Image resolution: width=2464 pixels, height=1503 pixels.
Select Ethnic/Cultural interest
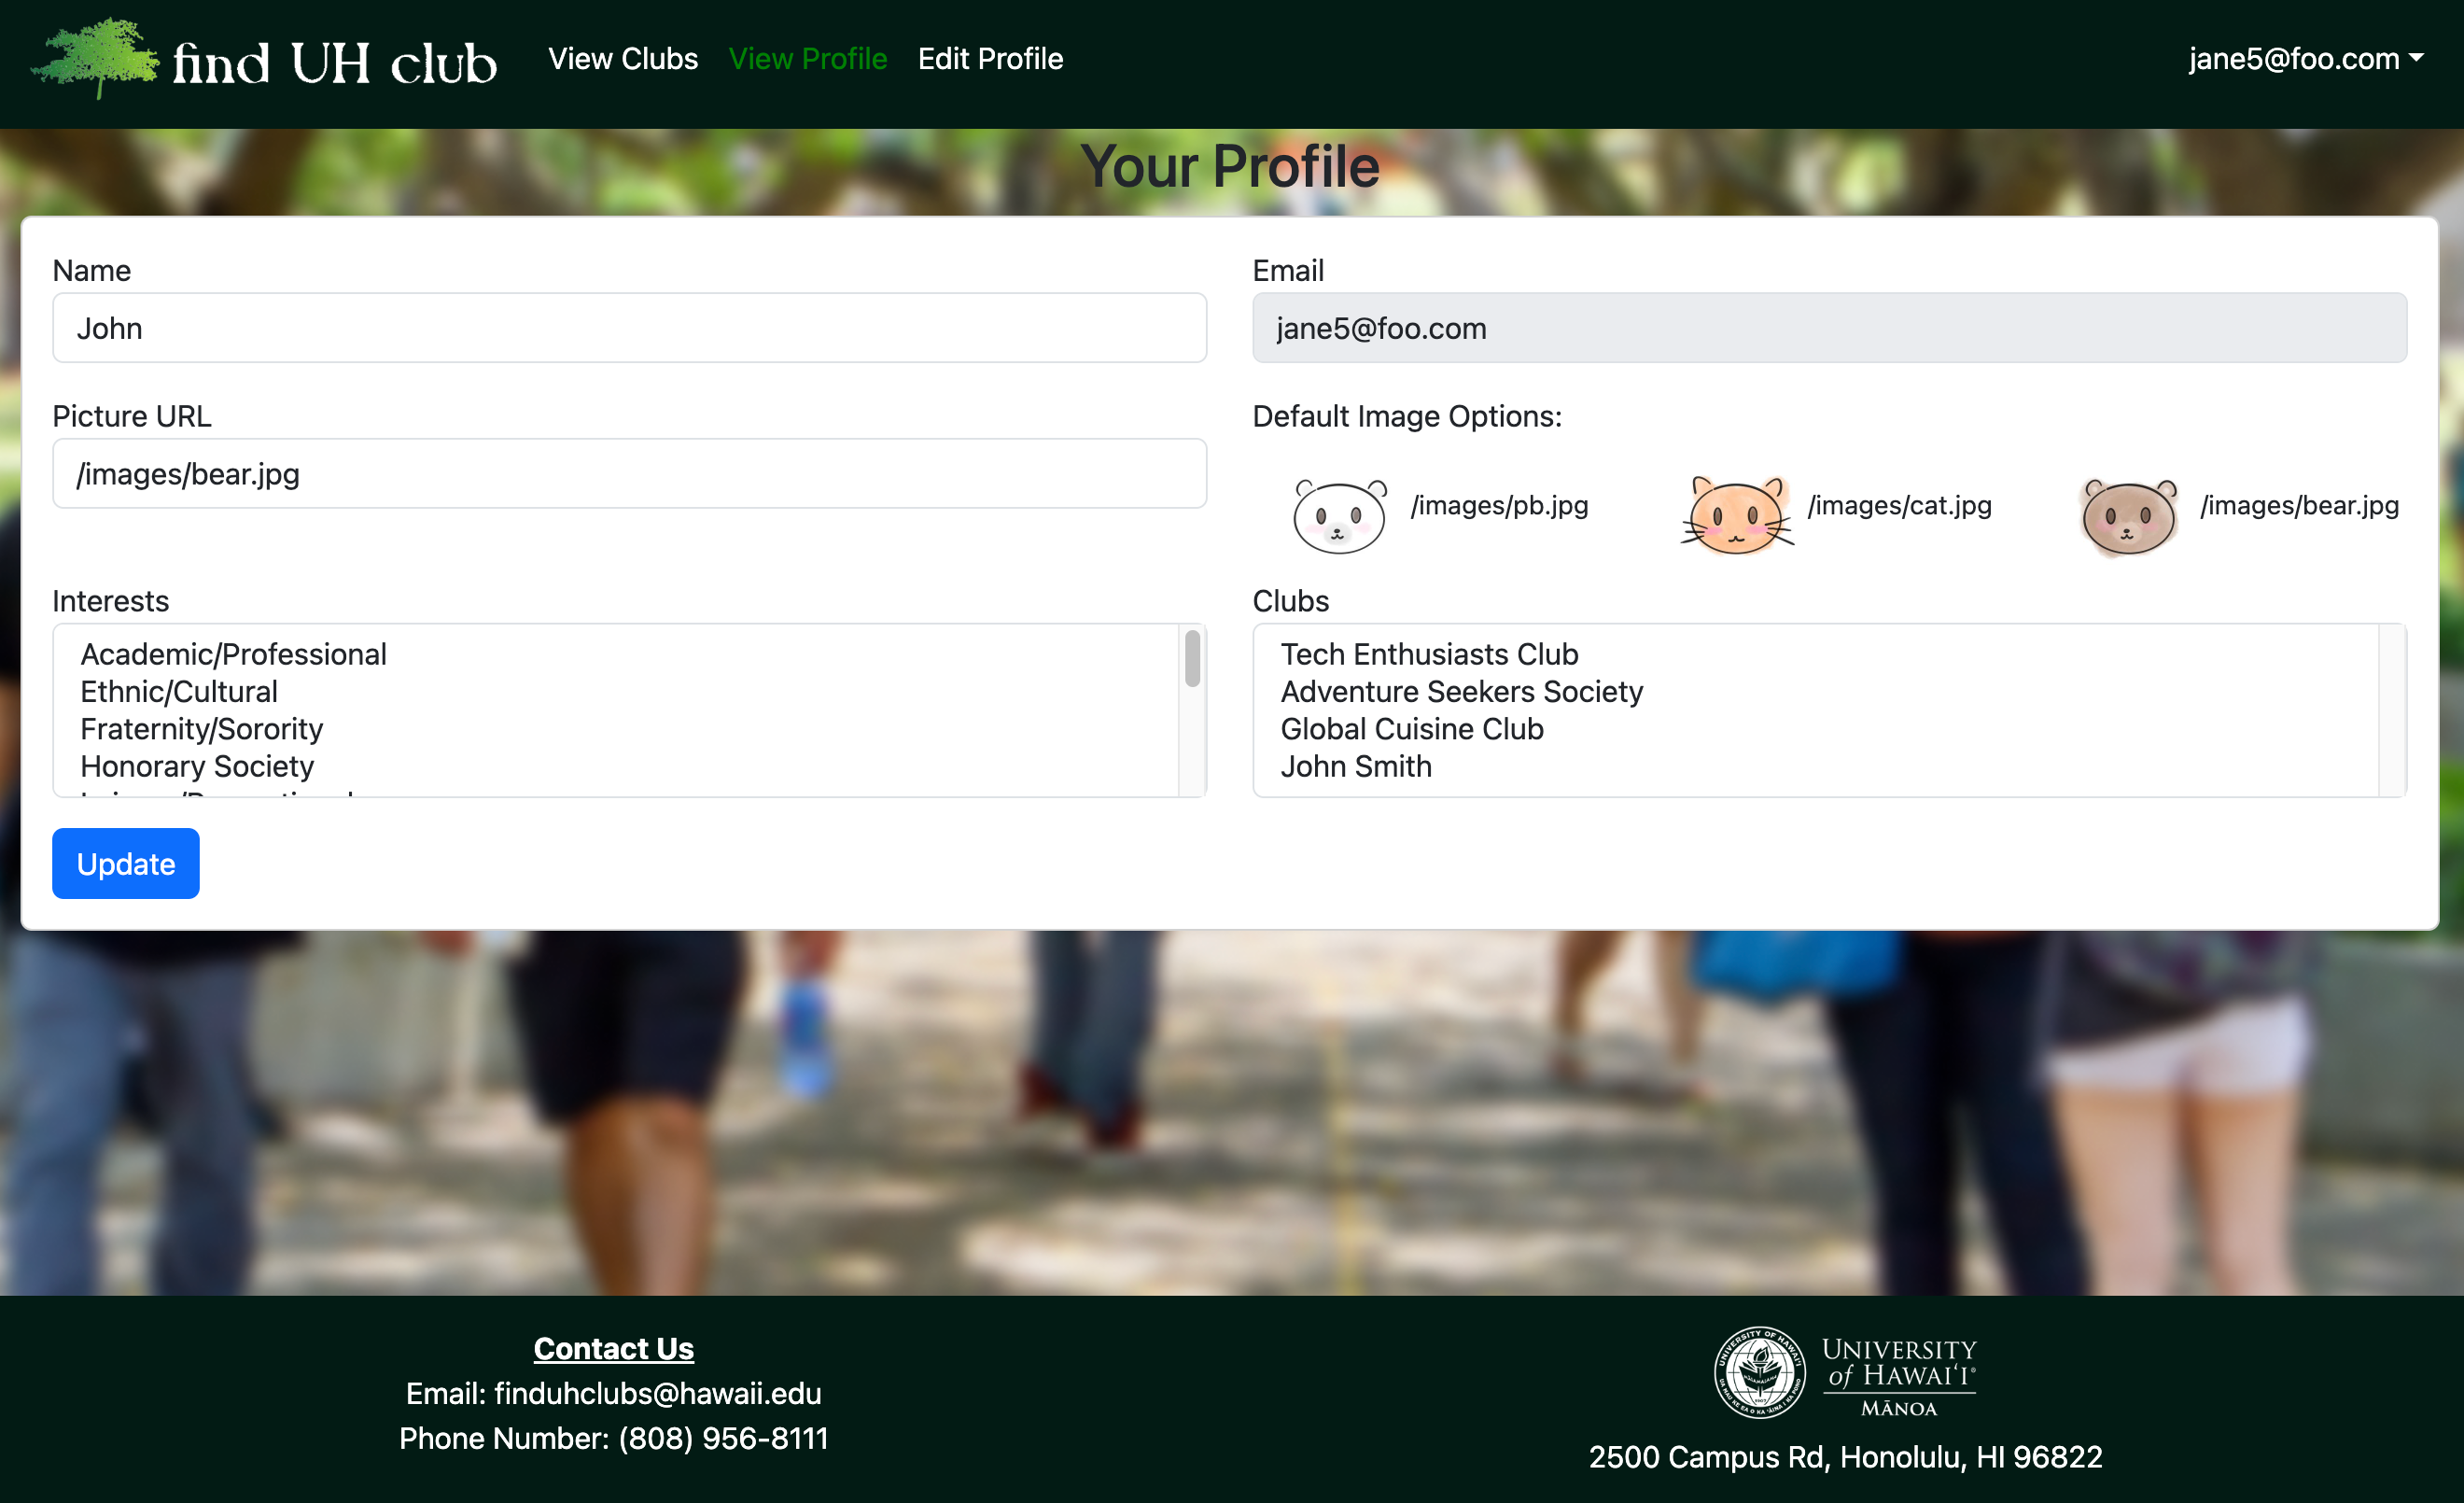point(615,691)
